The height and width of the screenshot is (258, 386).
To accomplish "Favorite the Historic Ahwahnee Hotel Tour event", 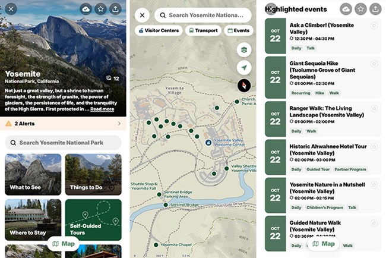I will (x=374, y=147).
